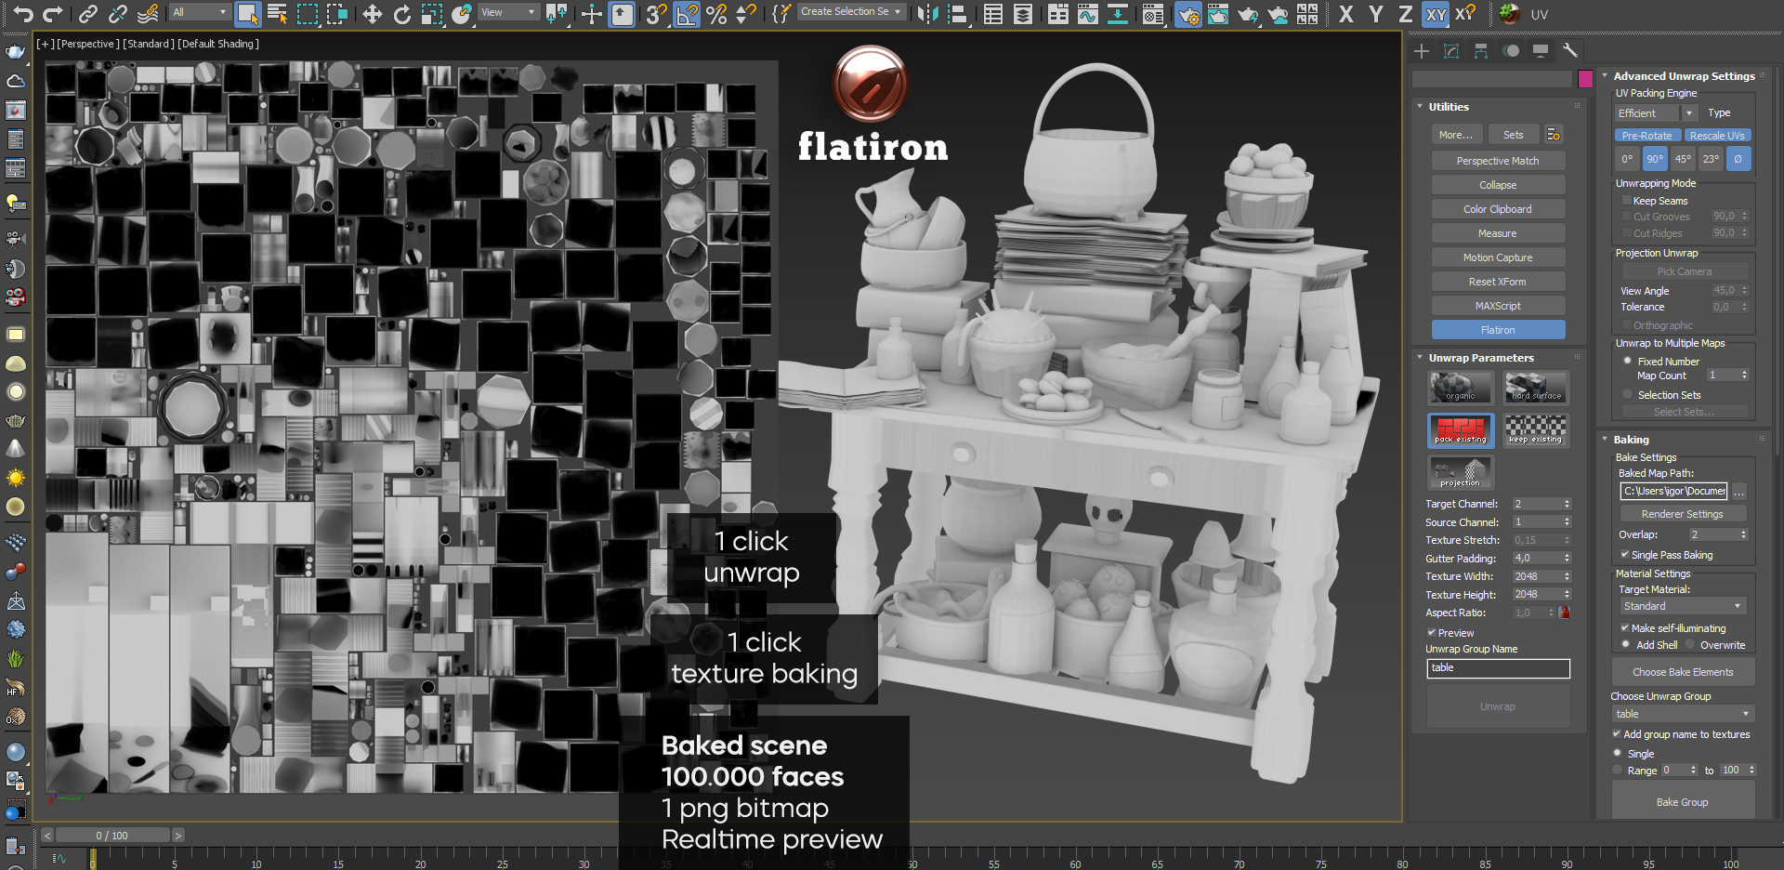Toggle the Percent Snap icon
The height and width of the screenshot is (870, 1784).
click(716, 13)
